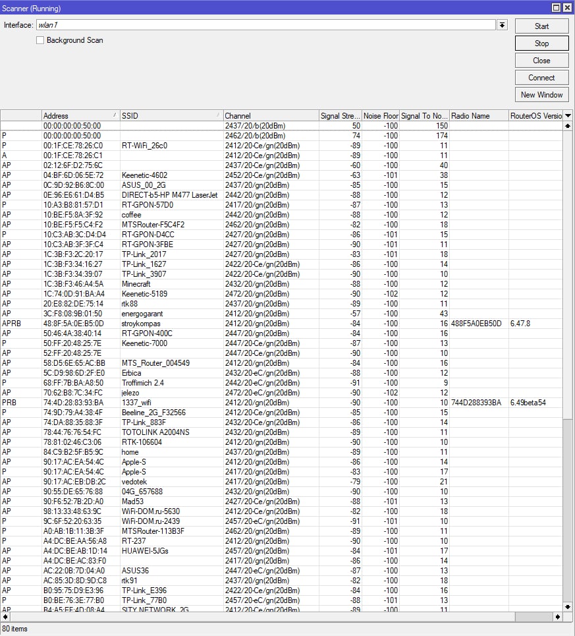Click the Connect button
Image resolution: width=575 pixels, height=636 pixels.
(x=542, y=78)
